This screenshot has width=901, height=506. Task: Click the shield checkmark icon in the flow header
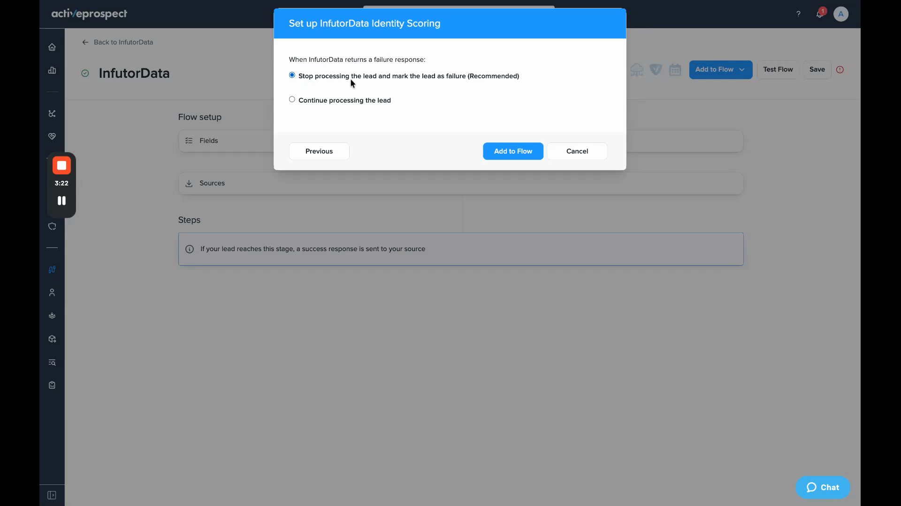[656, 70]
